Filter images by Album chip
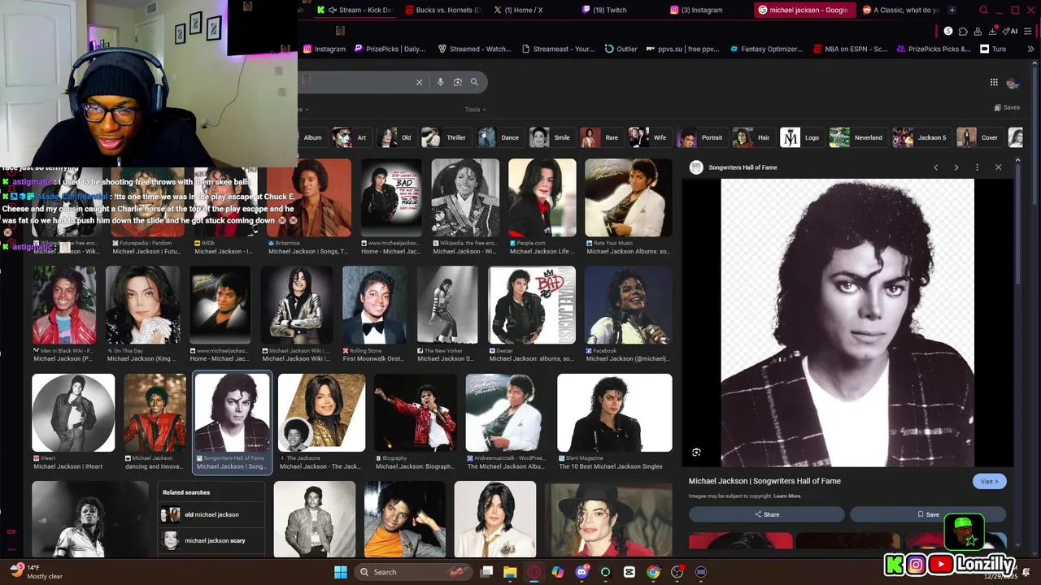 click(x=312, y=137)
